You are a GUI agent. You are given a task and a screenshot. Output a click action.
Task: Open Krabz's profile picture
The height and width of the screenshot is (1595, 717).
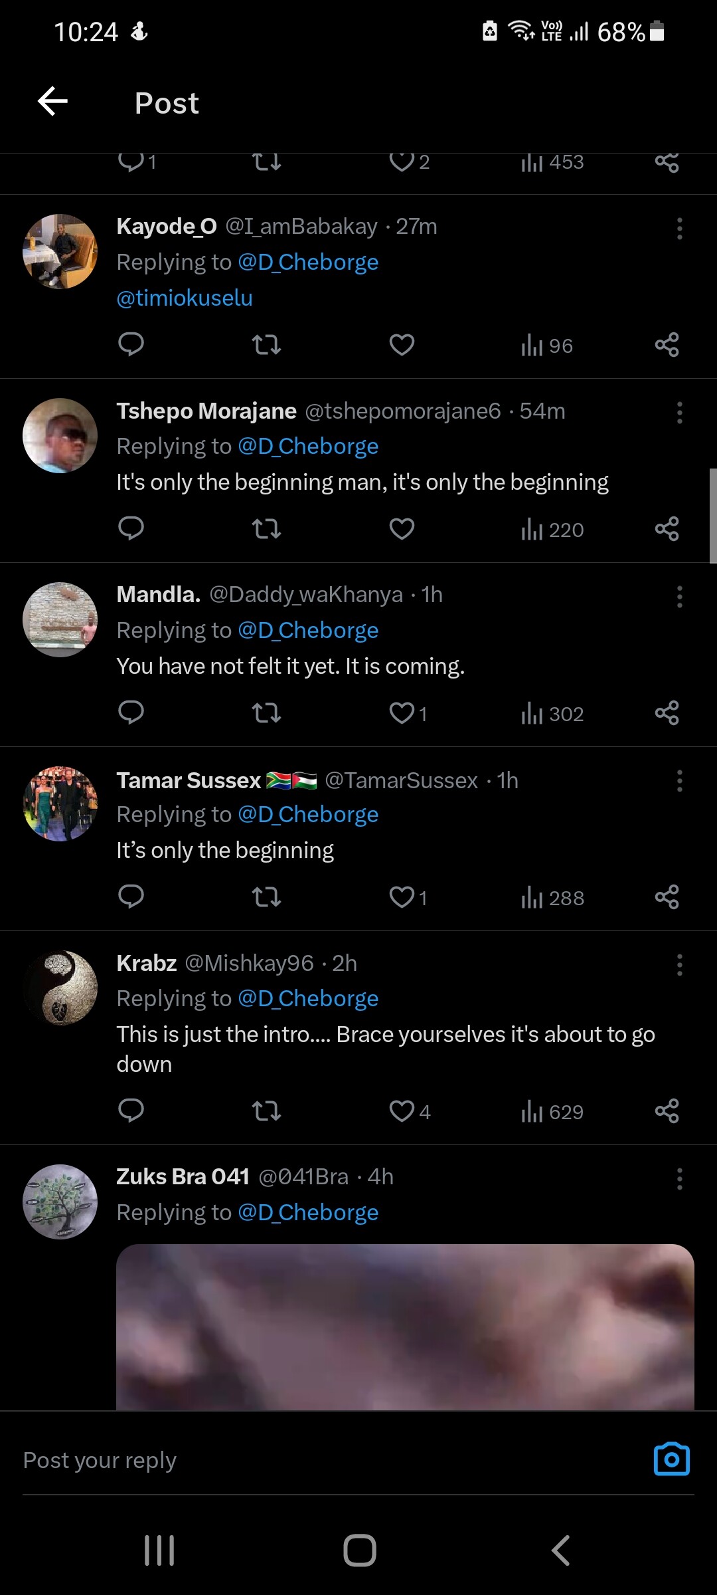point(60,988)
